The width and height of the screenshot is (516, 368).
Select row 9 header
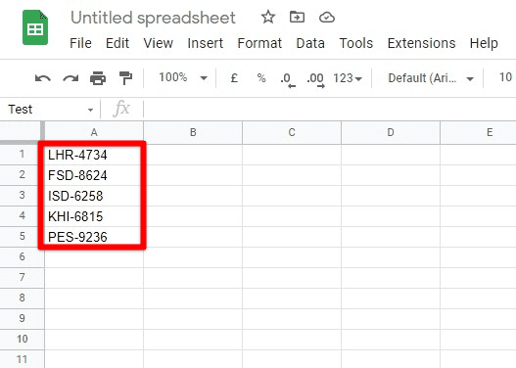click(22, 319)
